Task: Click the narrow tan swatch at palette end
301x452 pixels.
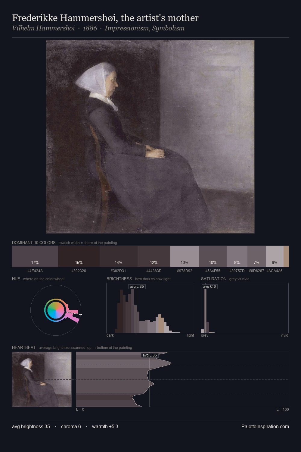Action: pyautogui.click(x=286, y=256)
